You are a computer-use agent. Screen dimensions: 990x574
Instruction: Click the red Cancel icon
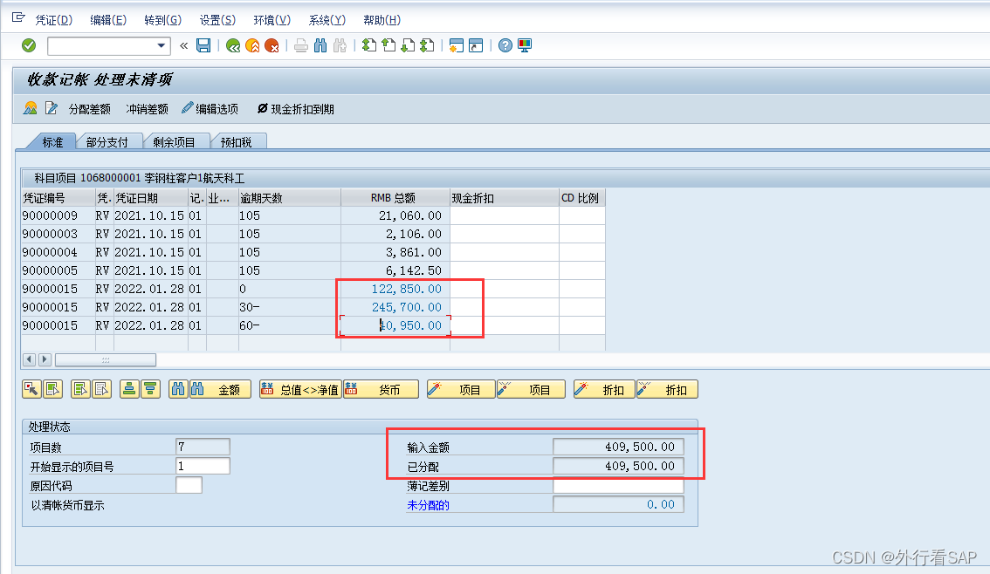click(x=272, y=45)
